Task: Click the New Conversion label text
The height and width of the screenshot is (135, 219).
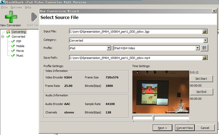Action: 11,25
